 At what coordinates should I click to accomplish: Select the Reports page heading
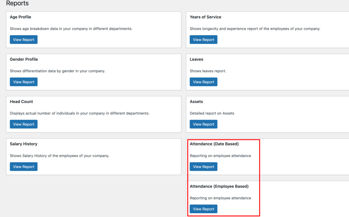click(x=17, y=3)
